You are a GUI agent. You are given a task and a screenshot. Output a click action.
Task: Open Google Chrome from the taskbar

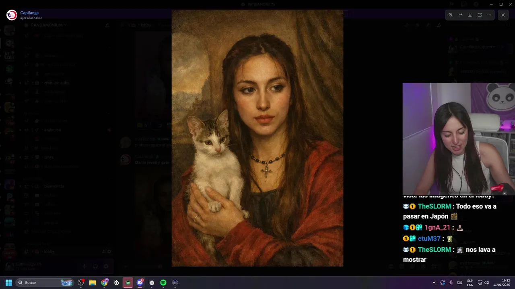tap(105, 283)
